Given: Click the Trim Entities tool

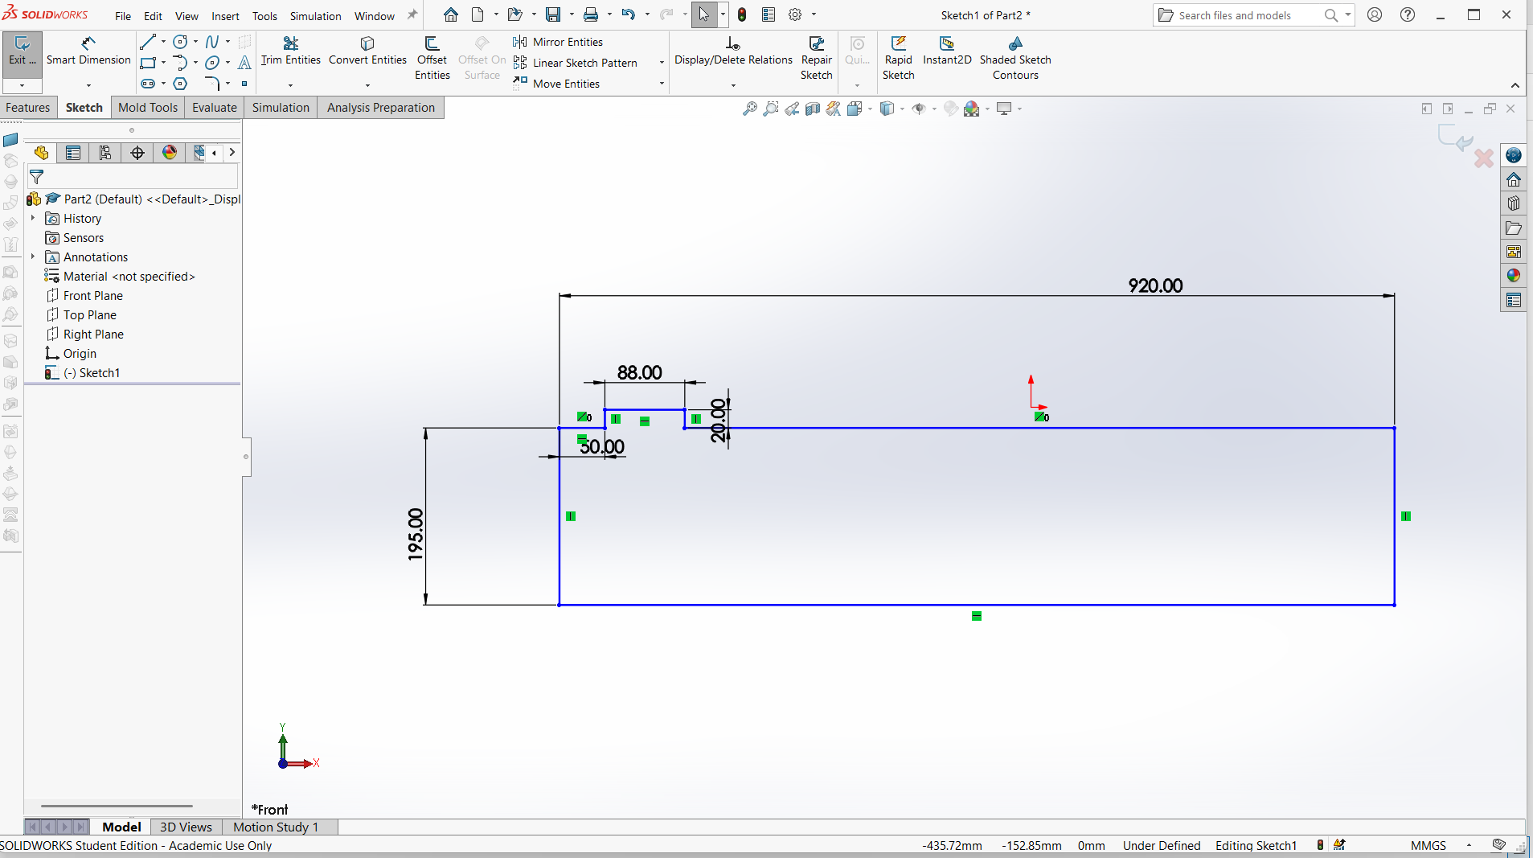Looking at the screenshot, I should pyautogui.click(x=290, y=51).
